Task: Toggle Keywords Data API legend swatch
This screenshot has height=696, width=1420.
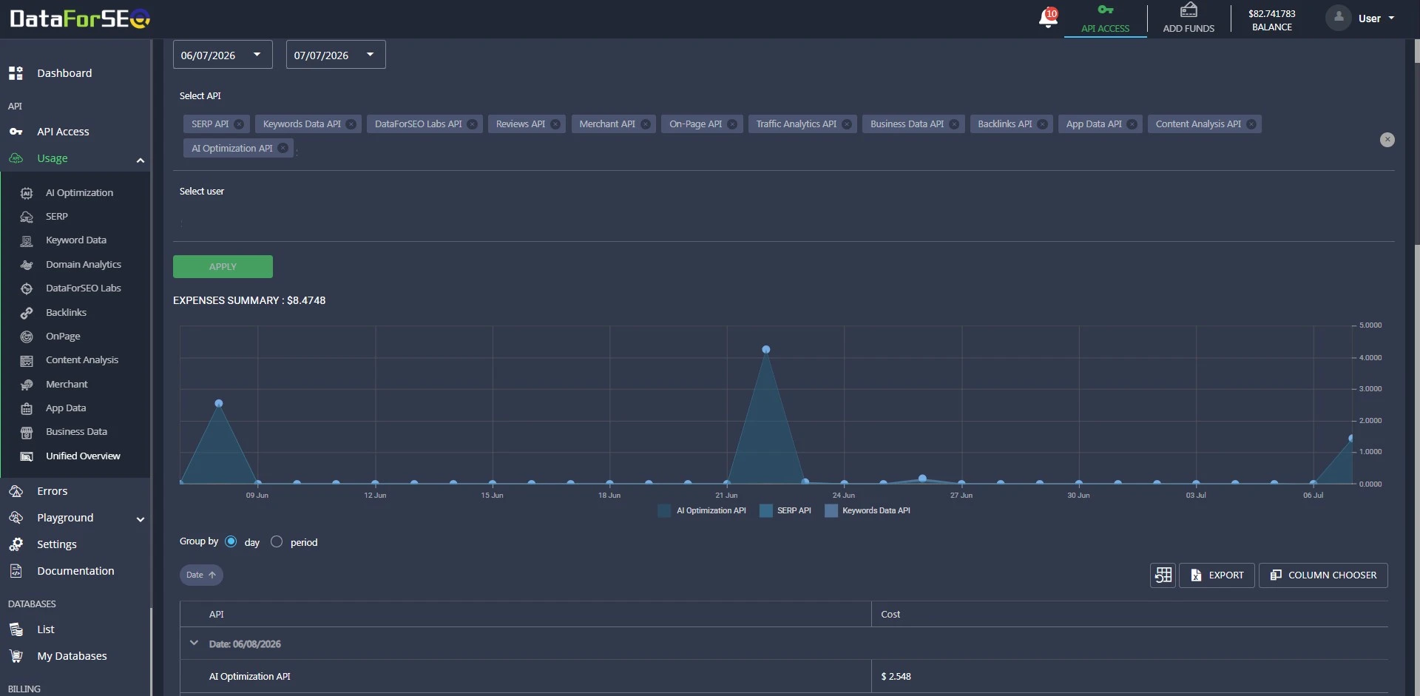Action: (x=831, y=511)
